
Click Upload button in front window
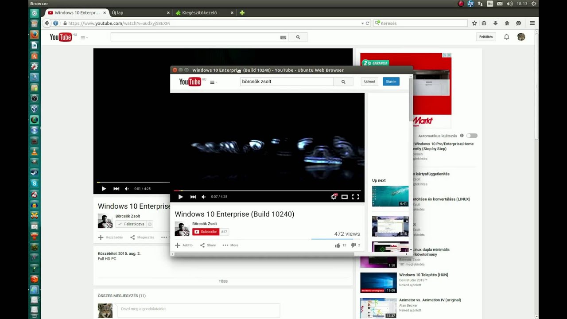369,82
